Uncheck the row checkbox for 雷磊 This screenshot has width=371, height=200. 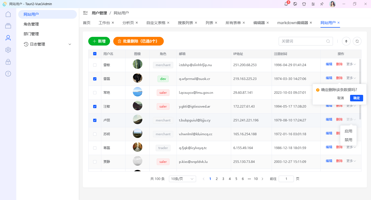pyautogui.click(x=95, y=79)
